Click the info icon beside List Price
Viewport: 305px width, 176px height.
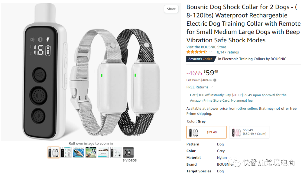(215, 80)
